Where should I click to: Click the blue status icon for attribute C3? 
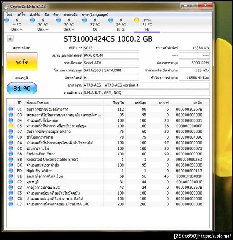point(11,187)
